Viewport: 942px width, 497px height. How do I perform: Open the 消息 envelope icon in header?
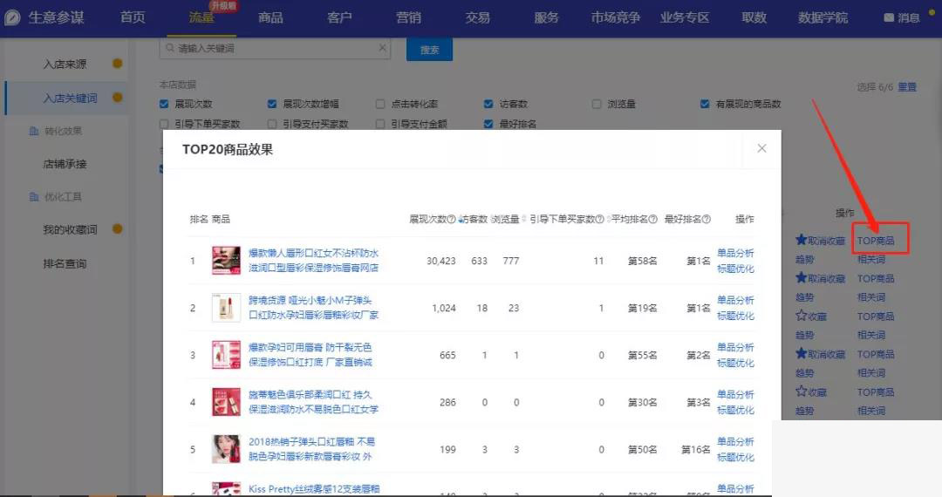click(x=889, y=17)
